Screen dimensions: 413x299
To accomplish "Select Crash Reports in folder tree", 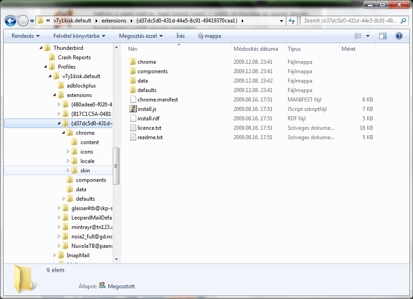I will 70,57.
